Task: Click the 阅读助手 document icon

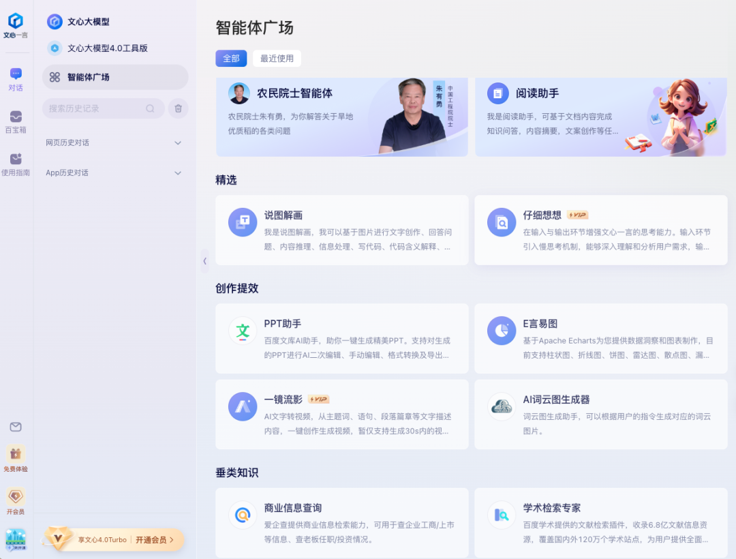Action: coord(498,93)
